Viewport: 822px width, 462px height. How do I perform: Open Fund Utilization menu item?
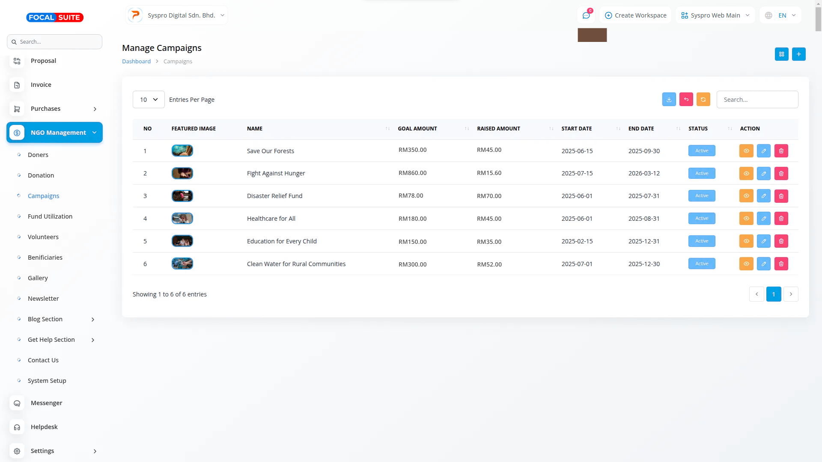pos(50,216)
